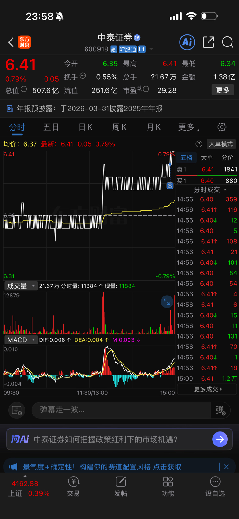Expand the stock code dropdown arrow
The image size is (239, 519).
point(151,49)
